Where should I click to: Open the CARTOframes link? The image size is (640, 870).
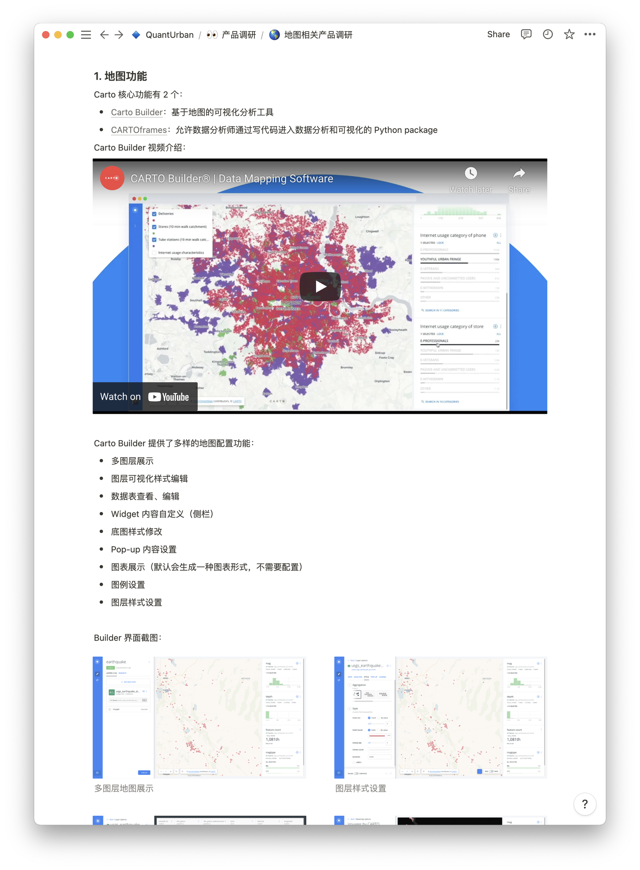click(139, 130)
